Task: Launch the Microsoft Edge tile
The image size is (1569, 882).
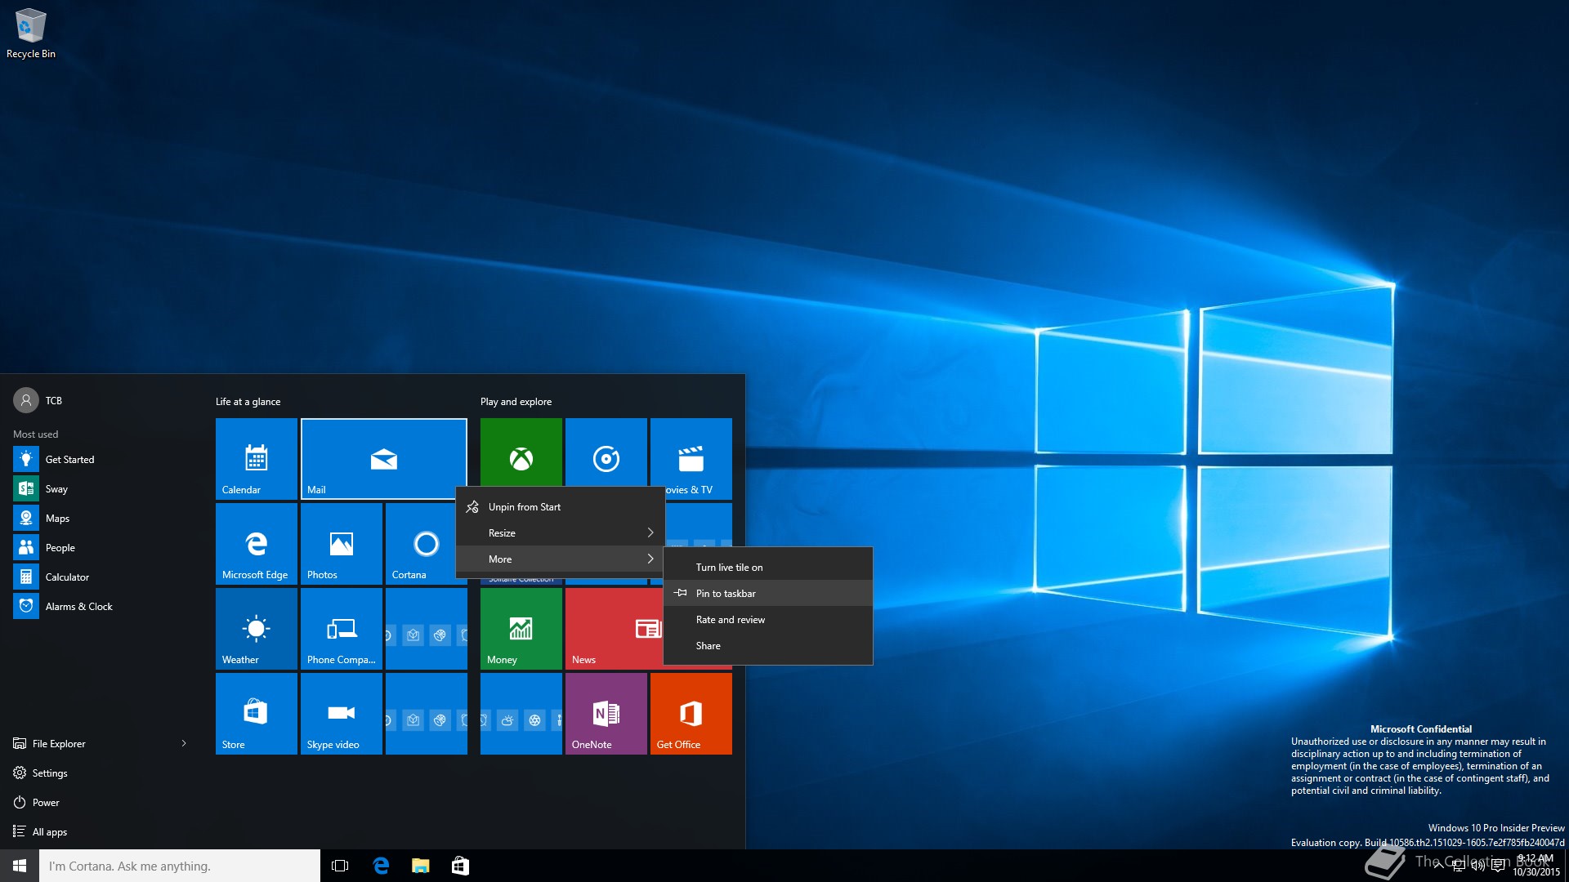Action: tap(257, 544)
